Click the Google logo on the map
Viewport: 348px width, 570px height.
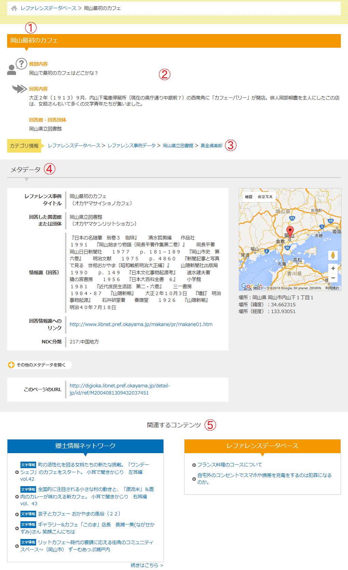(x=251, y=286)
